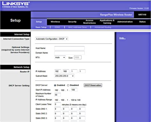Click the Static DNS 3 last octet field
Viewport: 151px width, 122px height.
coord(82,118)
